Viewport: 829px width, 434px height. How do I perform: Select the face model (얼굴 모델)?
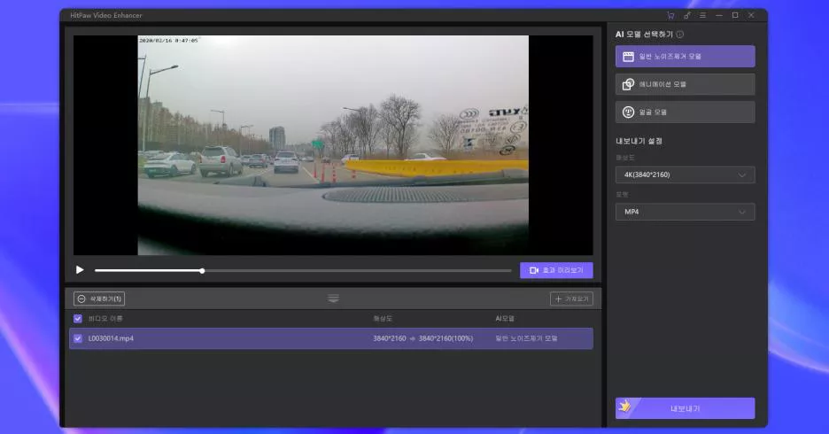coord(685,112)
